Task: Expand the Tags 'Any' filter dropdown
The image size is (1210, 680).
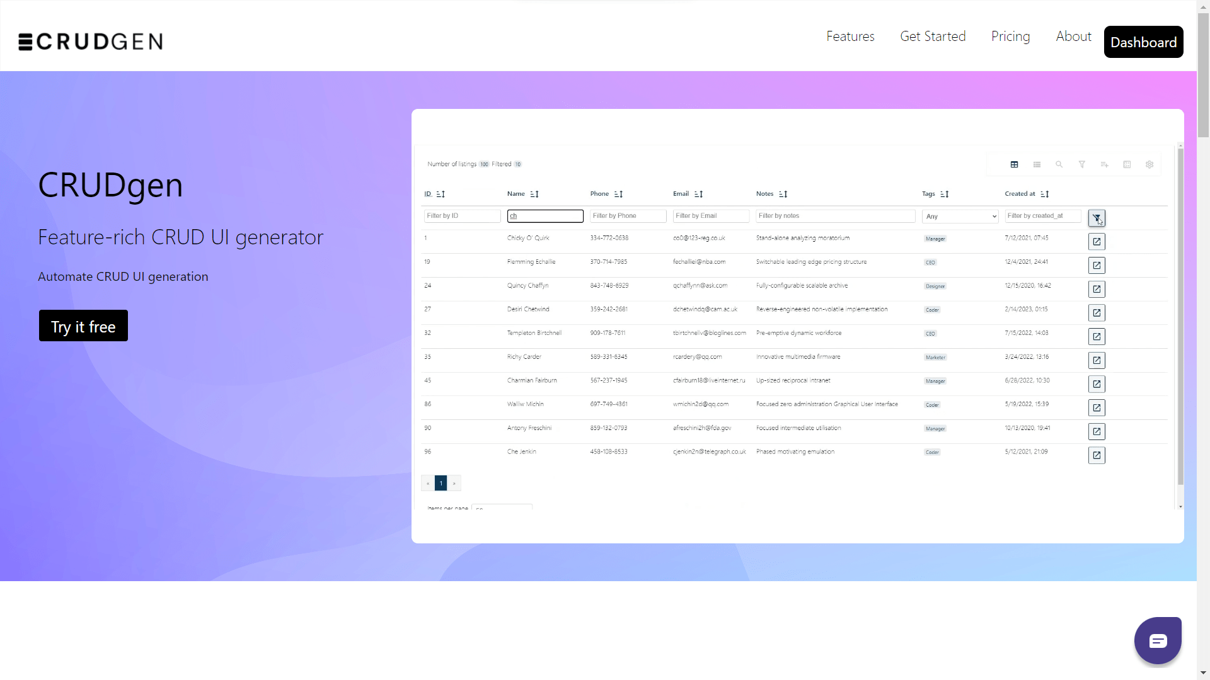Action: coord(960,216)
